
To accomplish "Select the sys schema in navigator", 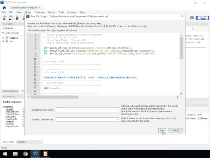I will pos(11,41).
